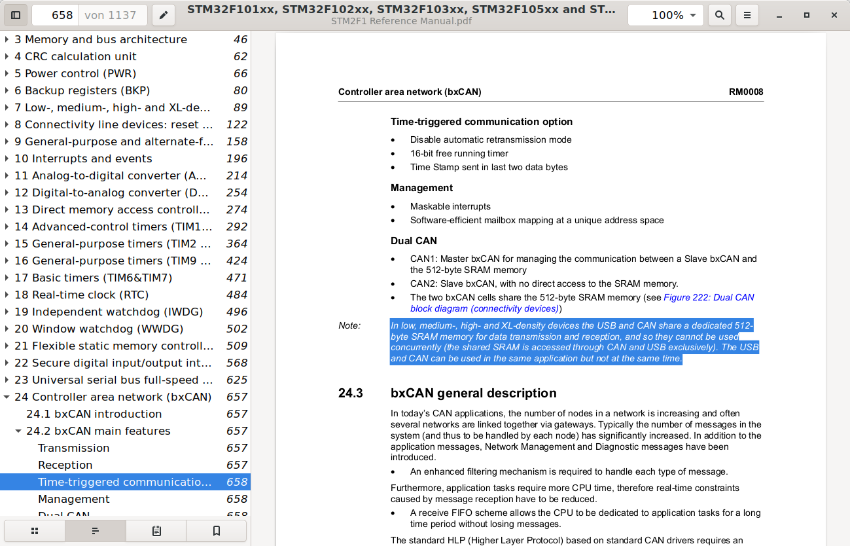The width and height of the screenshot is (850, 546).
Task: Go to 12 Digital-to-analog converter chapter
Action: pos(125,192)
